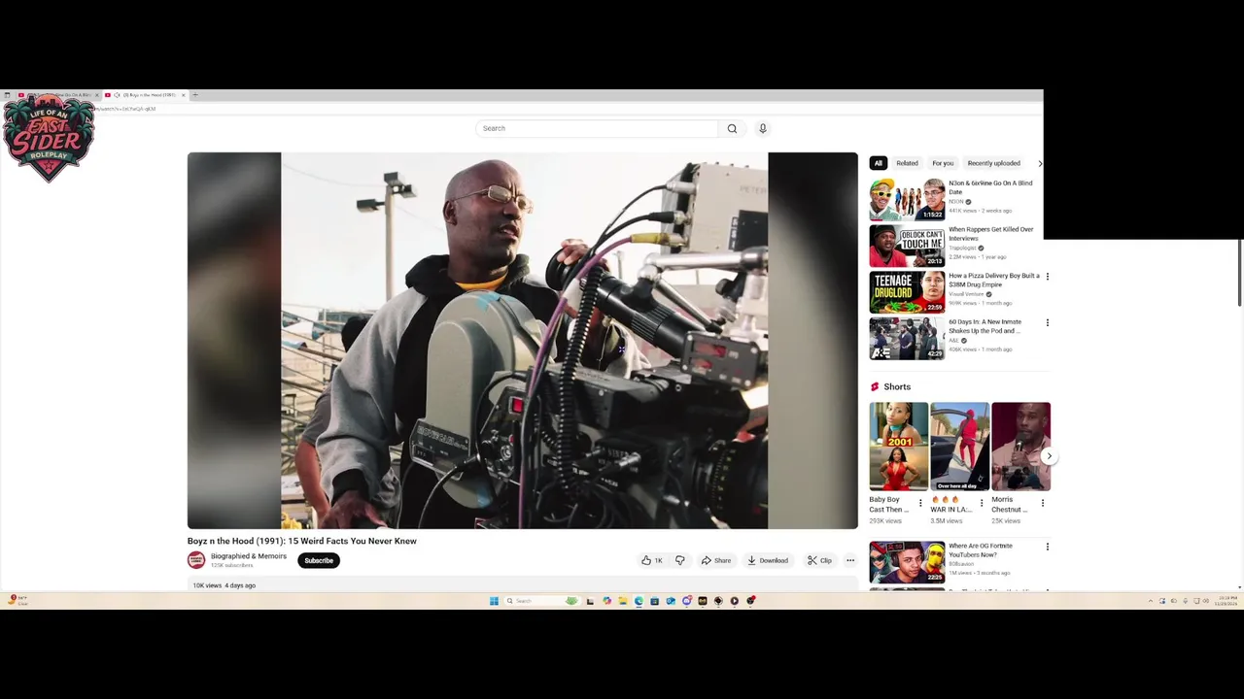Image resolution: width=1244 pixels, height=699 pixels.
Task: Open Microsoft Edge from taskbar
Action: pyautogui.click(x=639, y=601)
